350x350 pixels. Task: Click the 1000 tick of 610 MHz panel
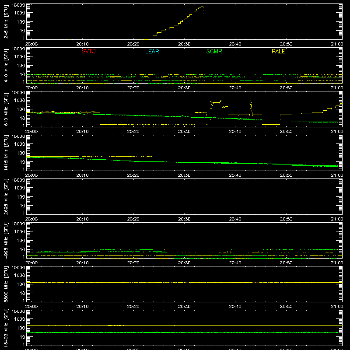tap(20, 100)
